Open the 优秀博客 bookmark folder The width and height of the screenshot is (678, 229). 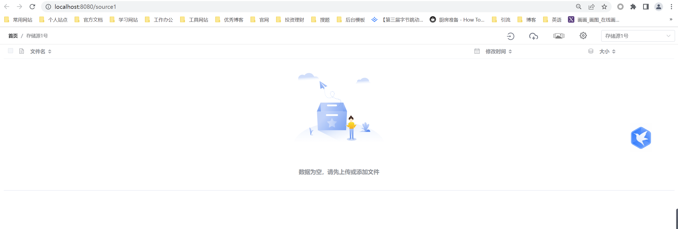pos(229,20)
